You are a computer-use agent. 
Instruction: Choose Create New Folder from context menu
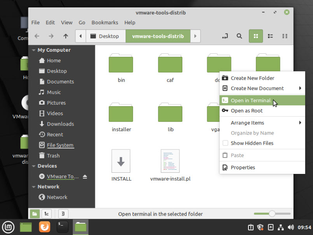click(x=262, y=78)
